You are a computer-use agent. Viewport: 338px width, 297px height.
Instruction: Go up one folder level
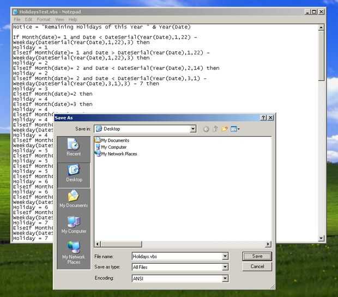click(x=215, y=129)
